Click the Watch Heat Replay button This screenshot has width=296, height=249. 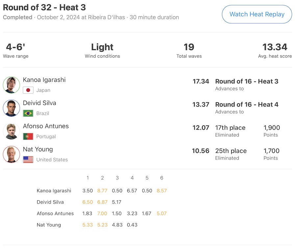point(257,14)
